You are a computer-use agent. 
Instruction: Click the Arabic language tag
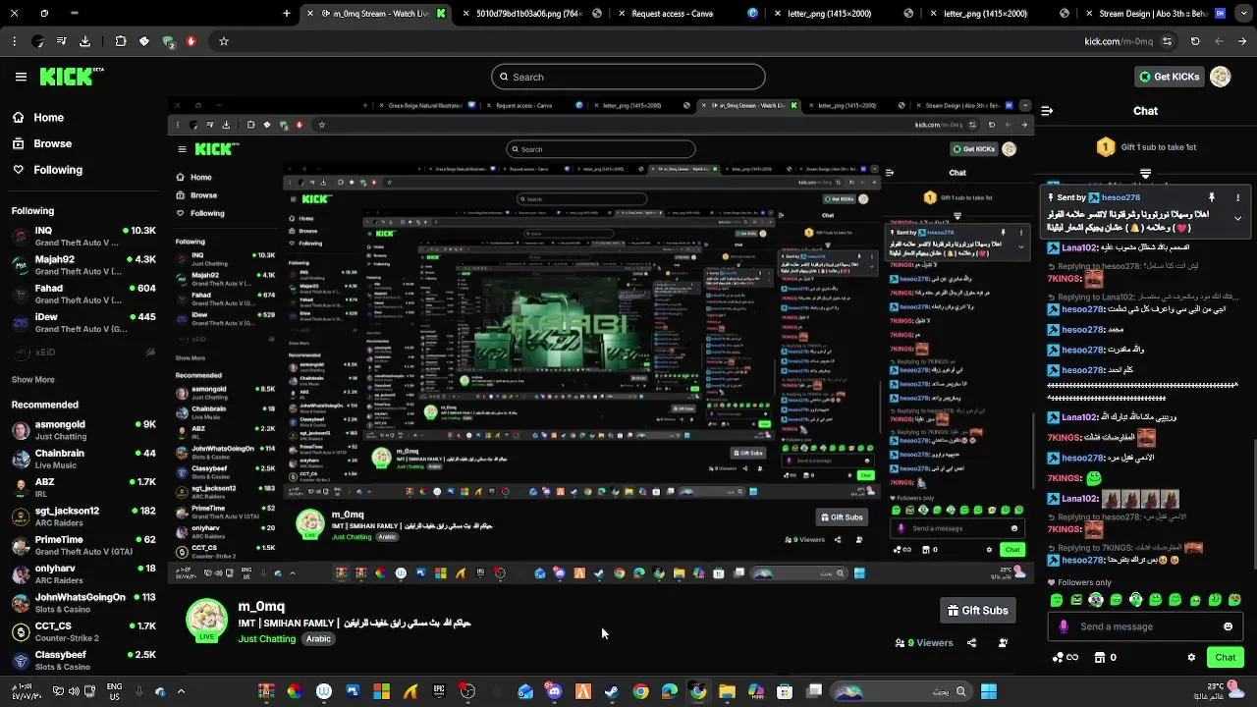click(318, 639)
